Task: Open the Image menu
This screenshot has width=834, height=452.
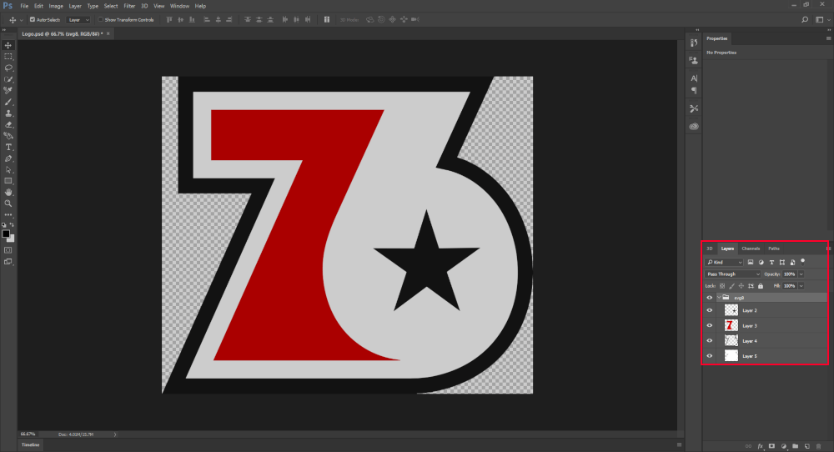Action: point(56,6)
